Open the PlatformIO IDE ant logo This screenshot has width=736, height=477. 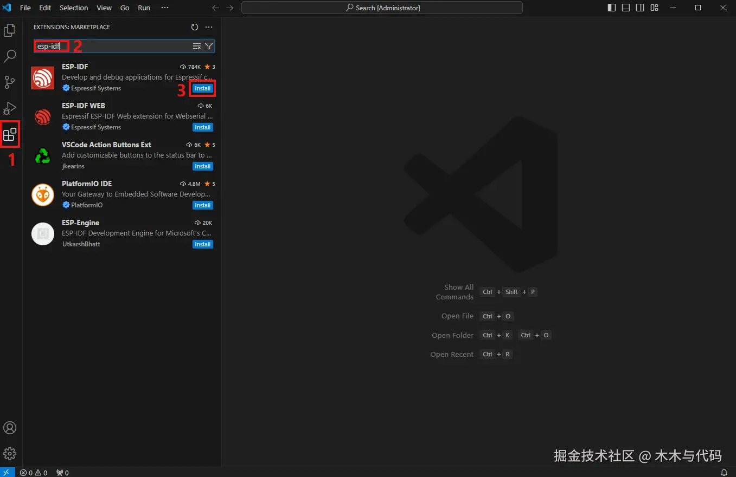[x=43, y=195]
